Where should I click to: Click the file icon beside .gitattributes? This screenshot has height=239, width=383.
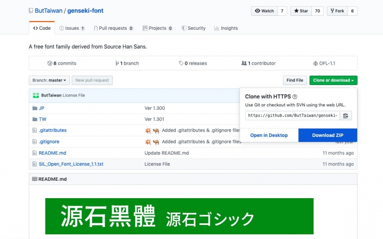[34, 131]
